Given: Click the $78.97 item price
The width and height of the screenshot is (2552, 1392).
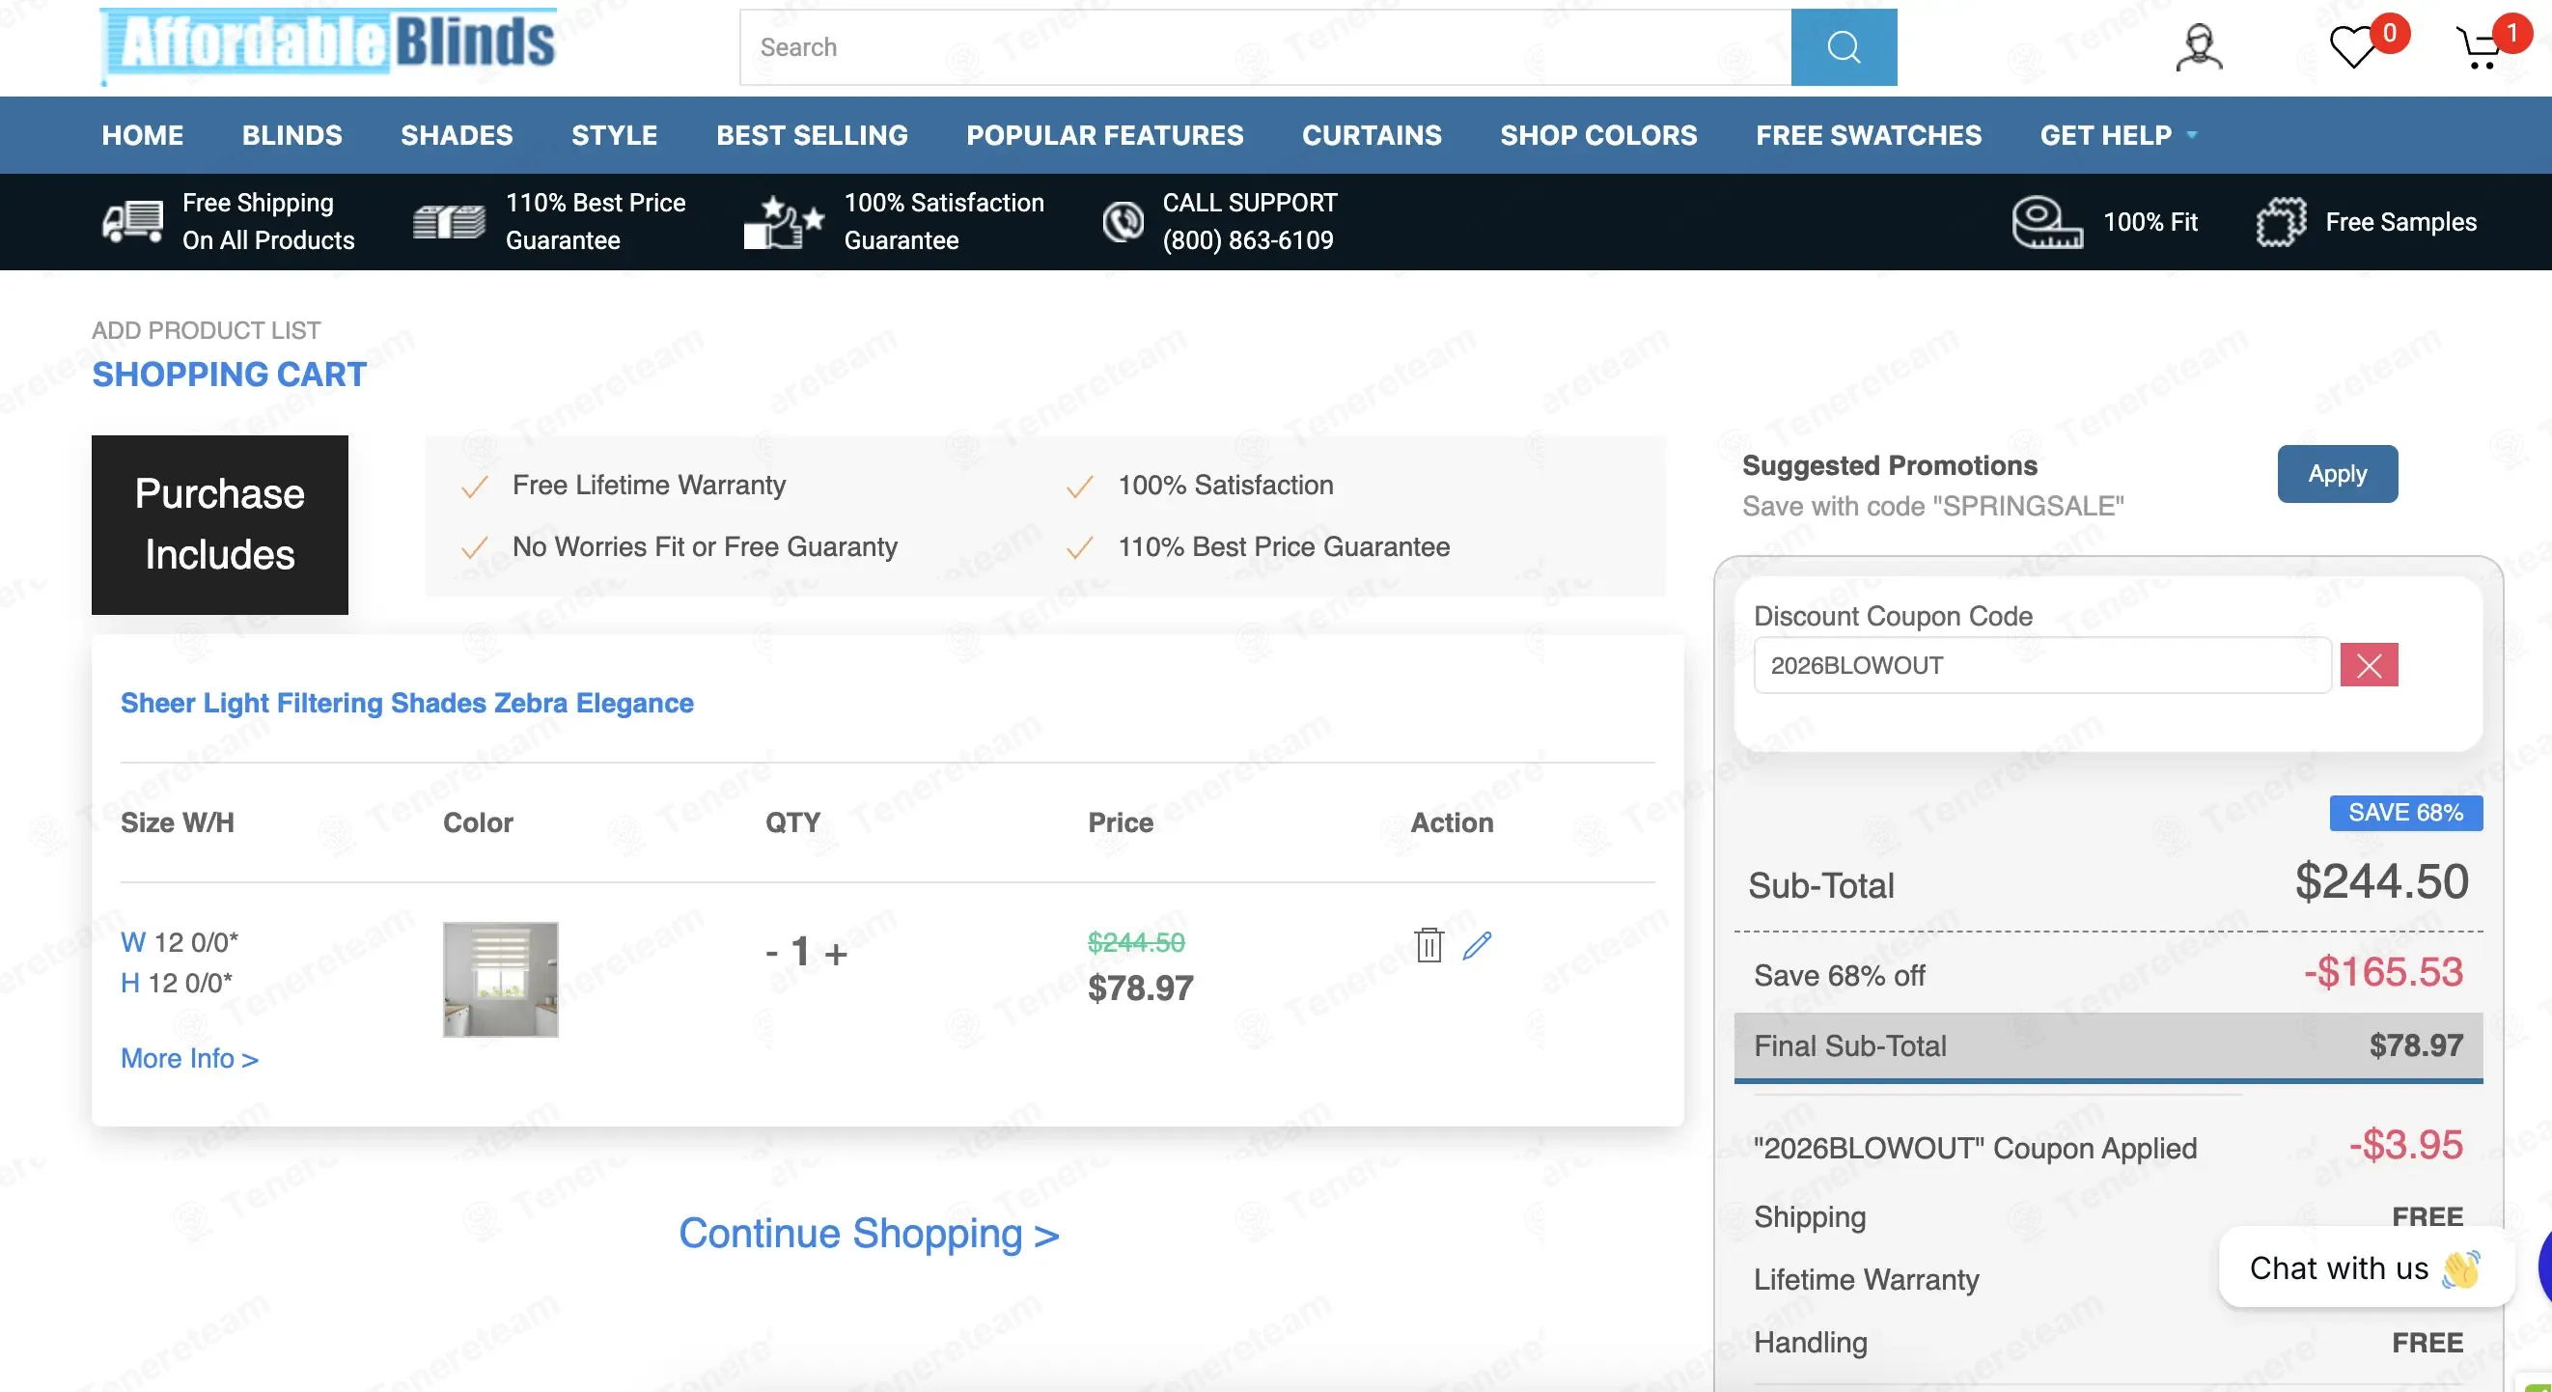Looking at the screenshot, I should [x=1140, y=988].
